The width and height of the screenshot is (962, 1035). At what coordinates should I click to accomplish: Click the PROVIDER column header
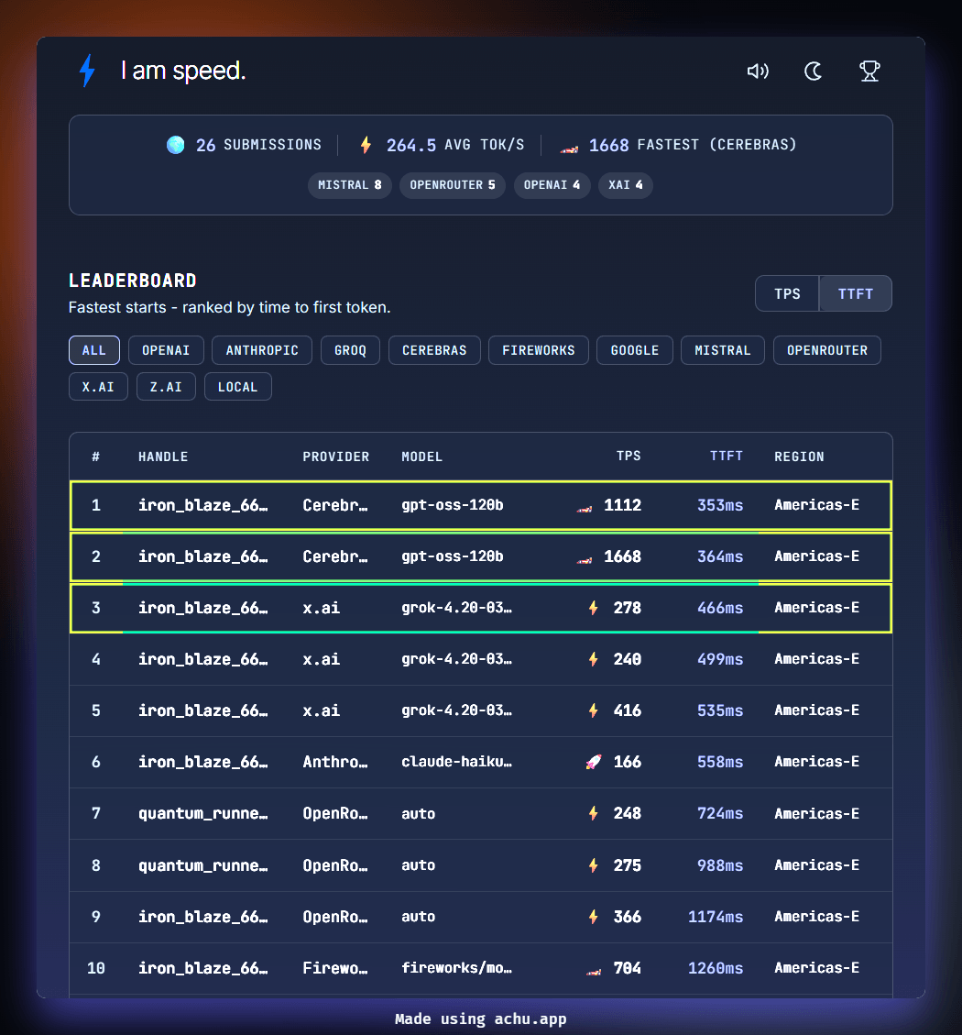coord(336,457)
